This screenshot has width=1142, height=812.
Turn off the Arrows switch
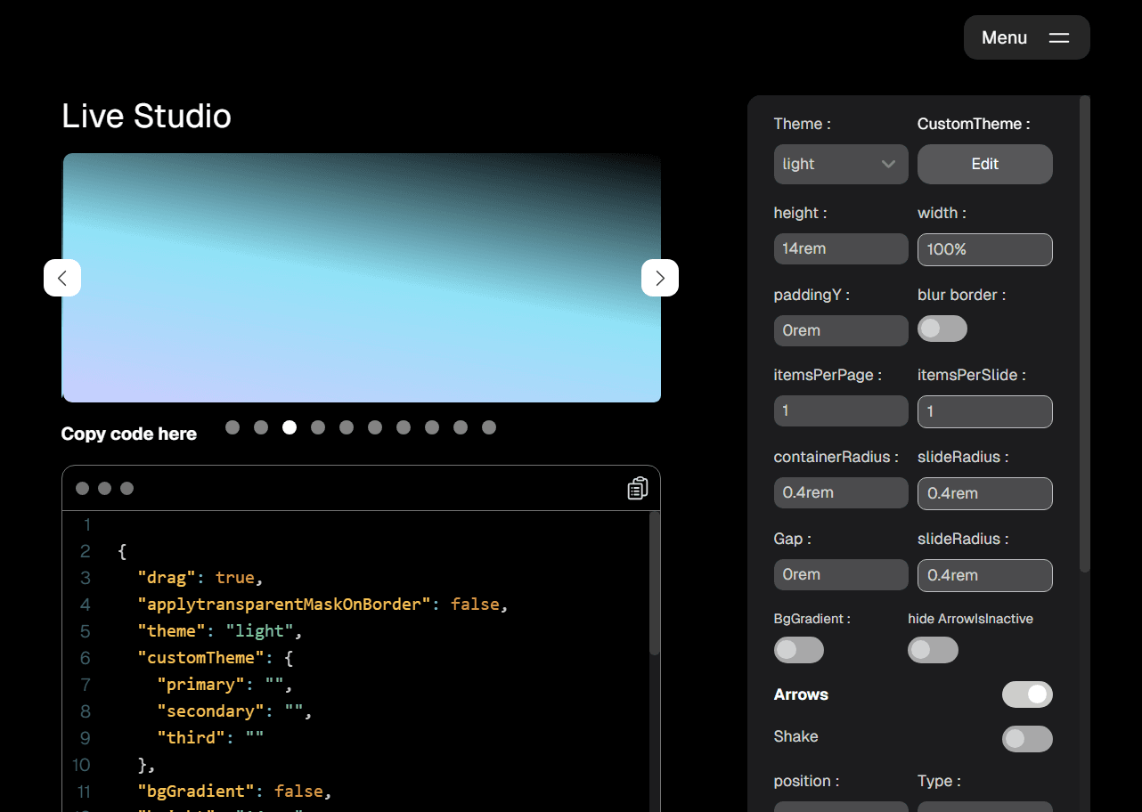pos(1027,694)
